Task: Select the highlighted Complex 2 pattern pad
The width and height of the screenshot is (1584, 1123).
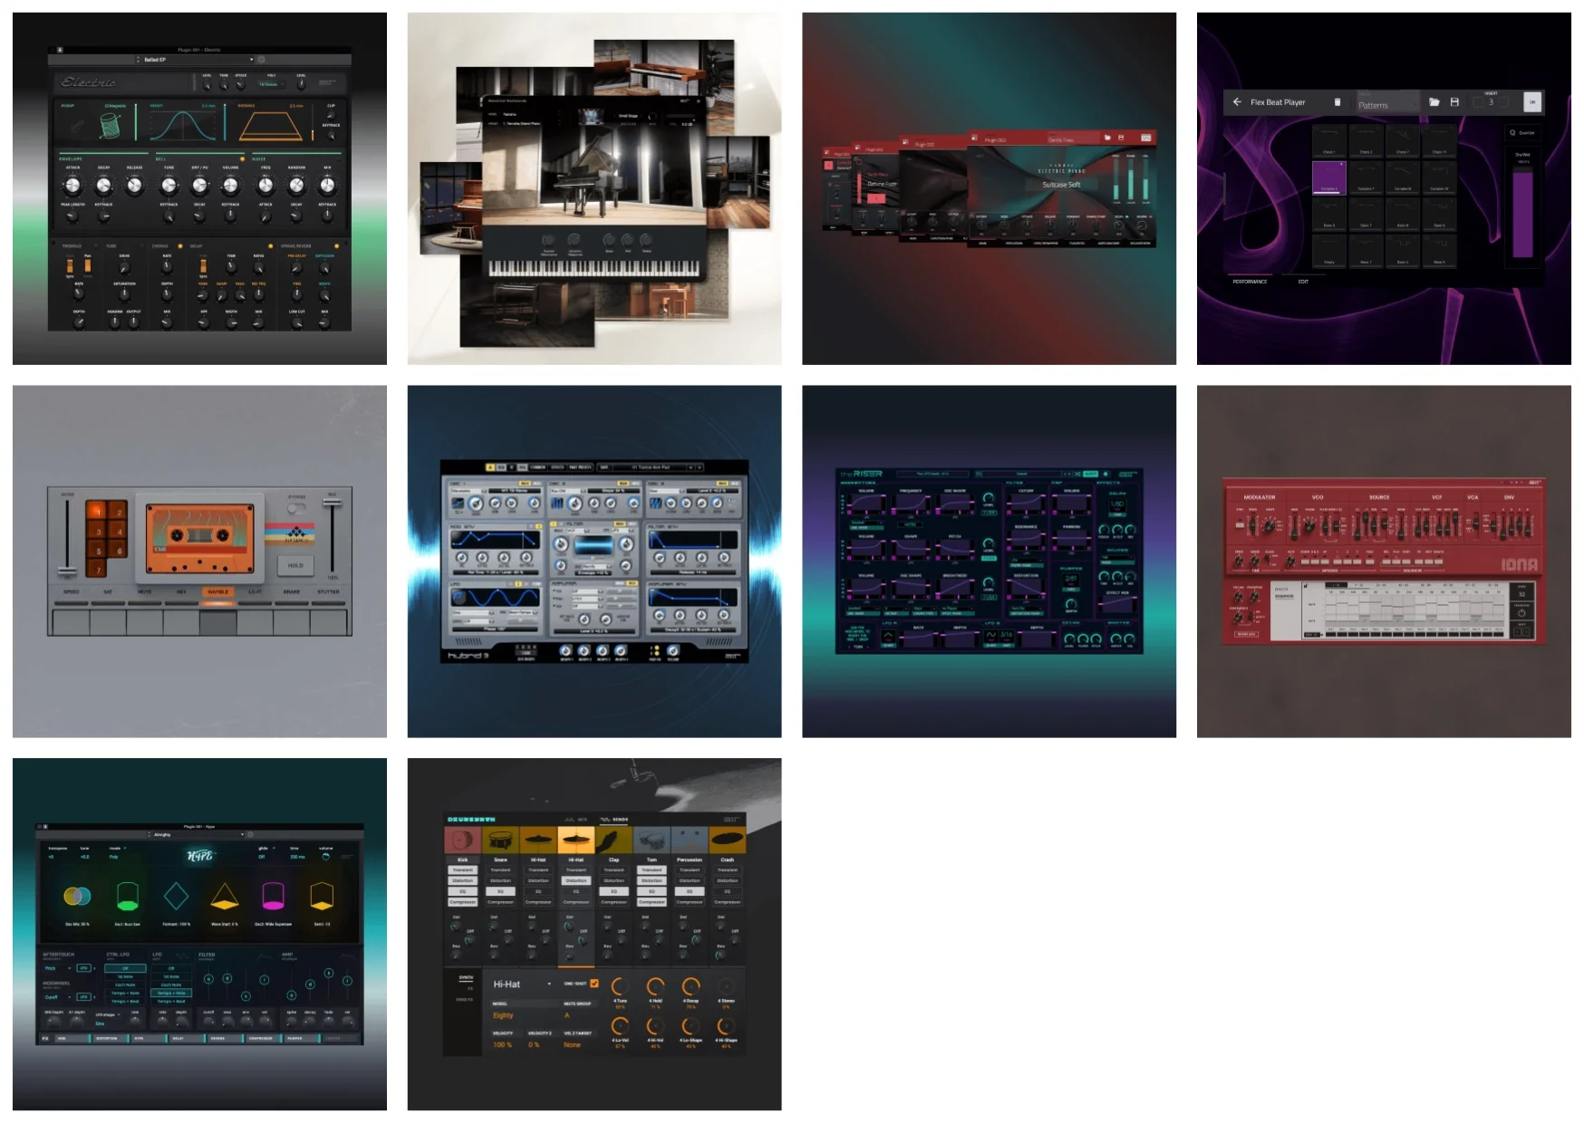Action: pos(1328,178)
